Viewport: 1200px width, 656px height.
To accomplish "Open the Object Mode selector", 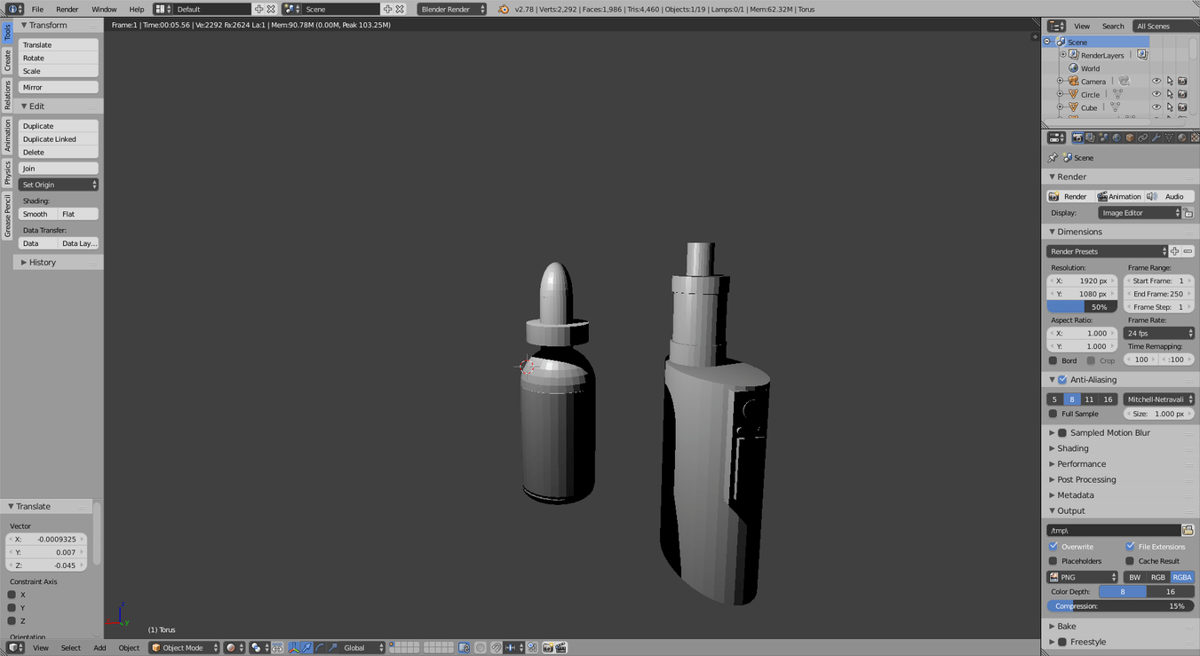I will (x=184, y=648).
